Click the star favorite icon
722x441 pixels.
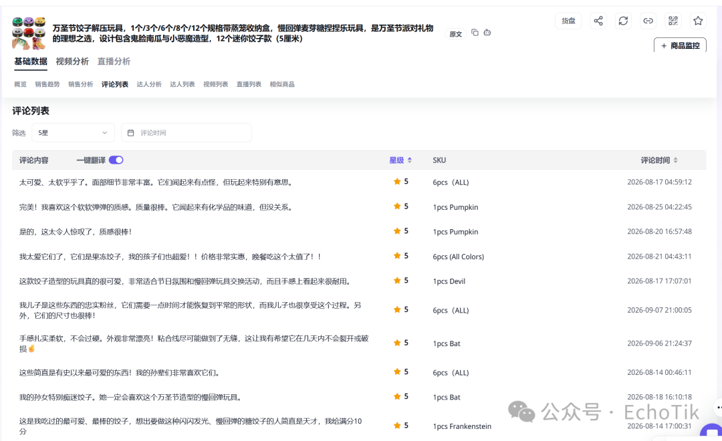pyautogui.click(x=698, y=21)
